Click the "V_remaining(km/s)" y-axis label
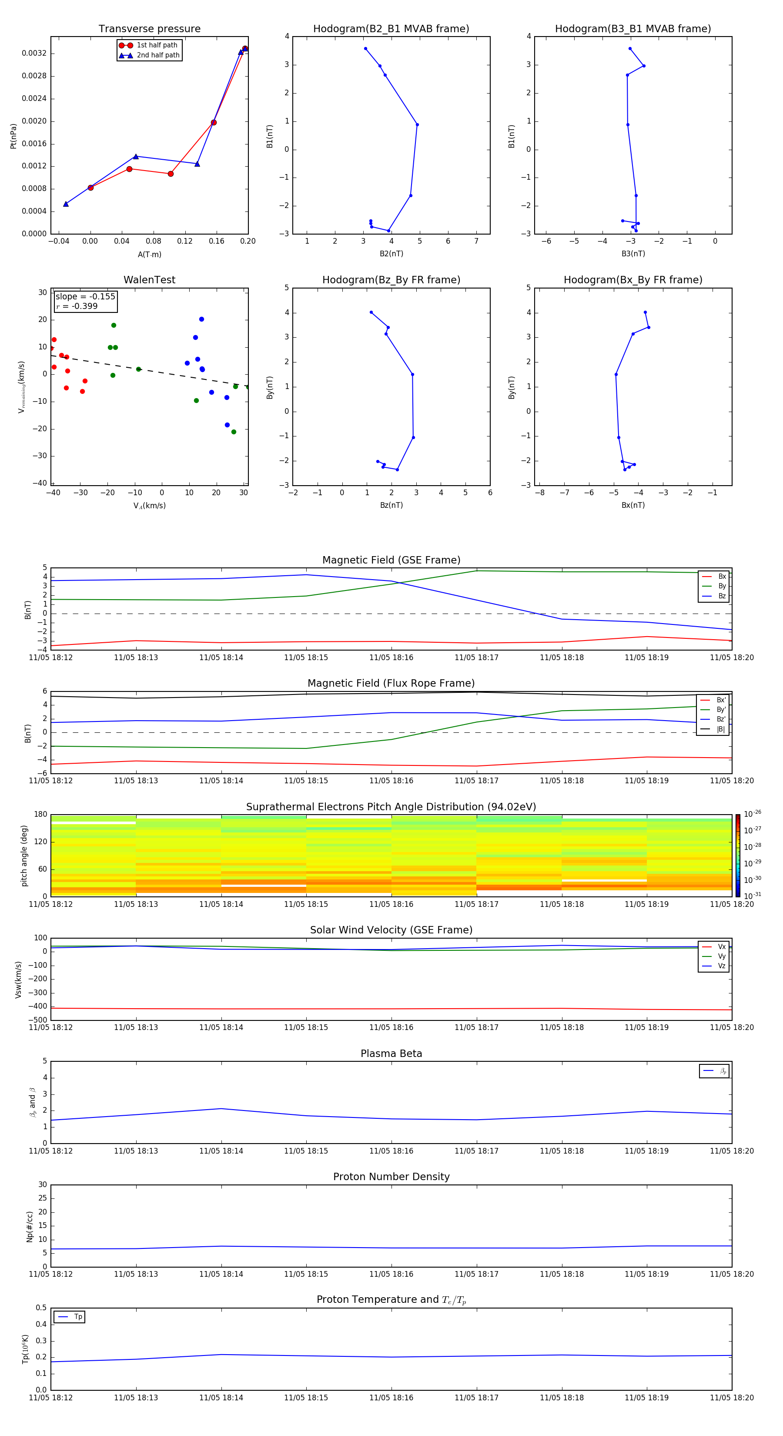 pyautogui.click(x=21, y=387)
